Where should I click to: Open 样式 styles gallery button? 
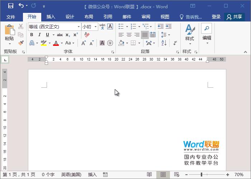click(x=190, y=34)
